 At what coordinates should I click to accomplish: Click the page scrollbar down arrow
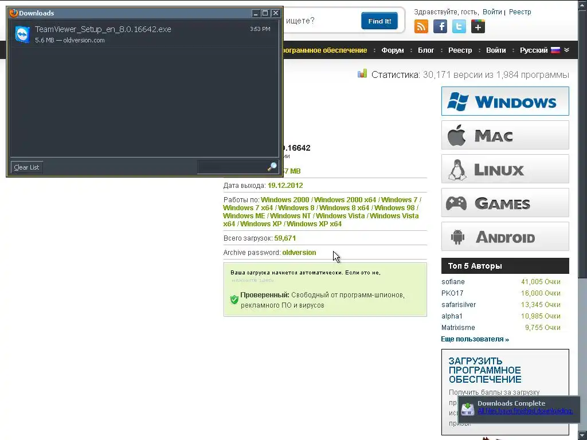(x=582, y=435)
